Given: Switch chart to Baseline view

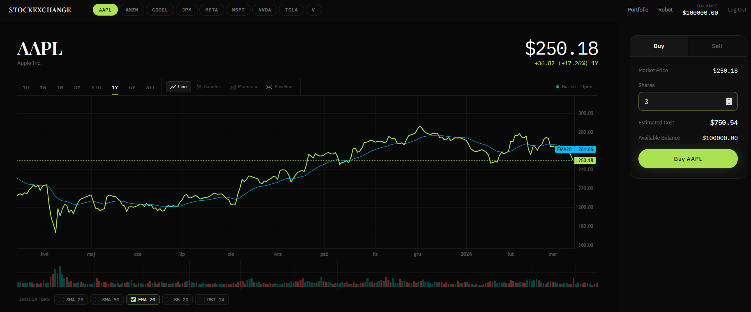Looking at the screenshot, I should coord(279,87).
